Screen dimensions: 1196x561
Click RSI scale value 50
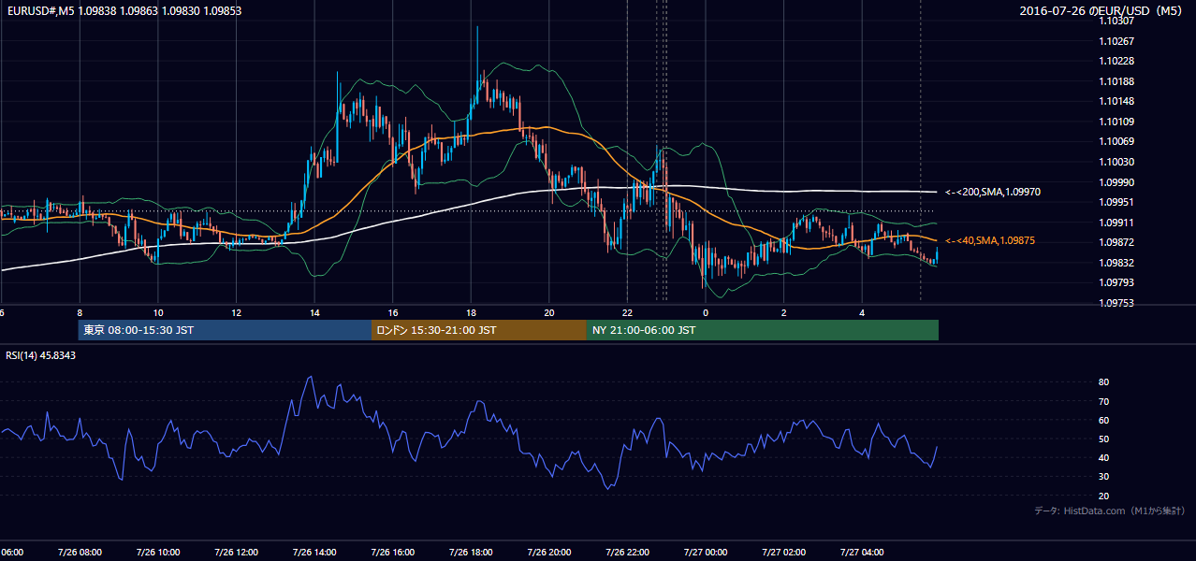(1104, 439)
